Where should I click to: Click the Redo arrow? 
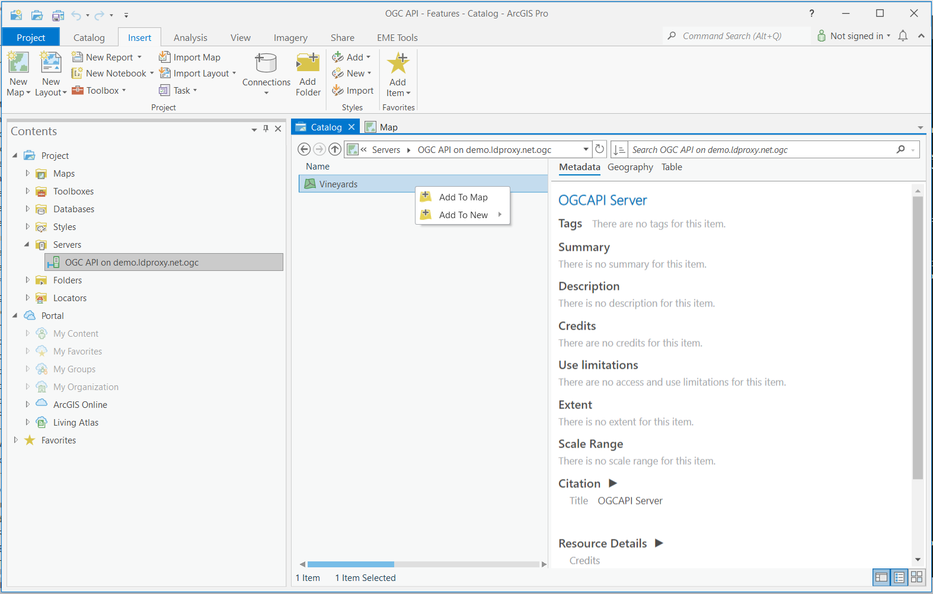pyautogui.click(x=99, y=15)
